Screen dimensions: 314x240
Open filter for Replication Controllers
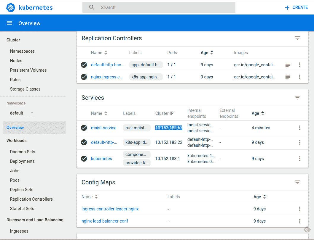(297, 38)
